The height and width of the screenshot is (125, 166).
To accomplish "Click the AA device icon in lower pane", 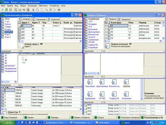I will pos(24,59).
